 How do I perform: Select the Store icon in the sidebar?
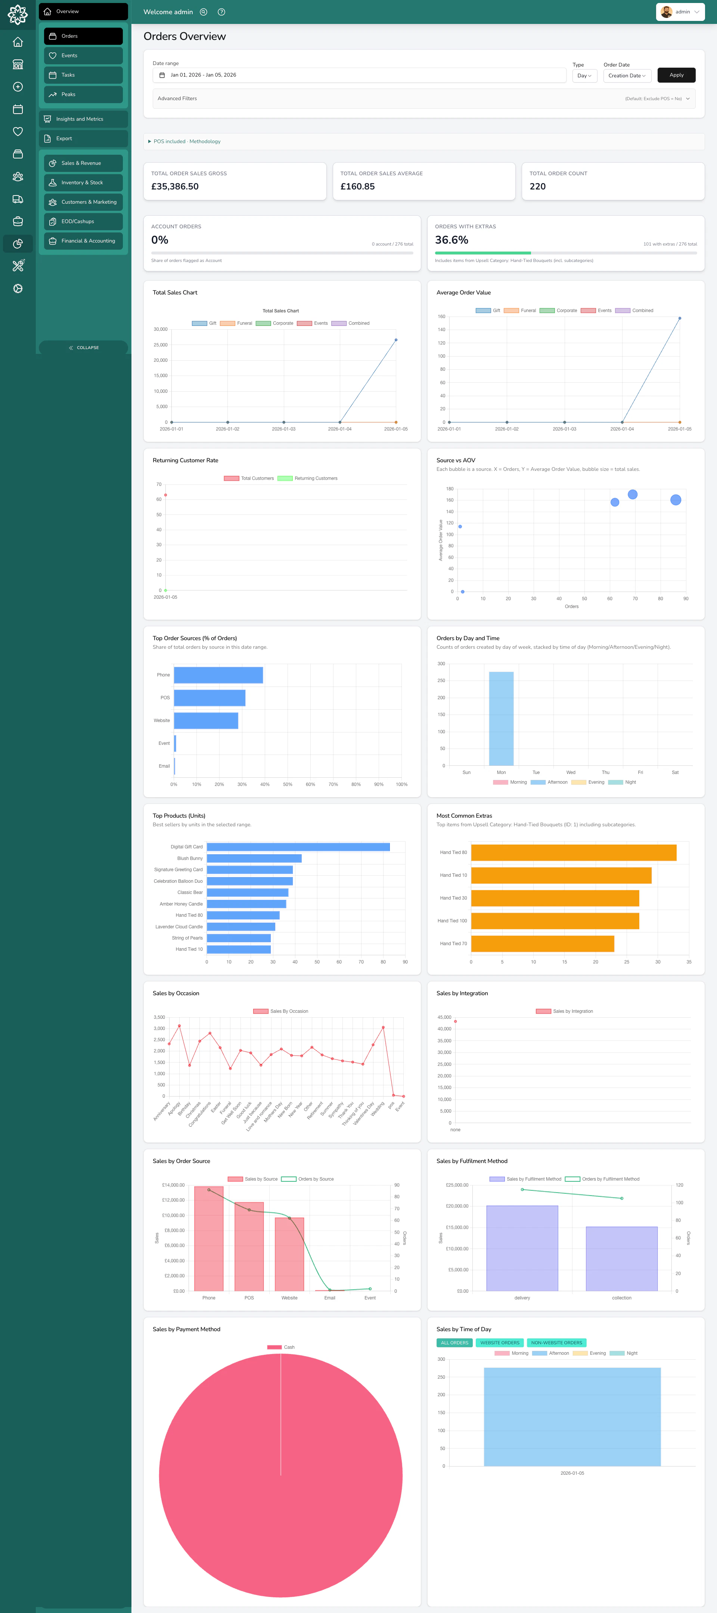pyautogui.click(x=18, y=64)
